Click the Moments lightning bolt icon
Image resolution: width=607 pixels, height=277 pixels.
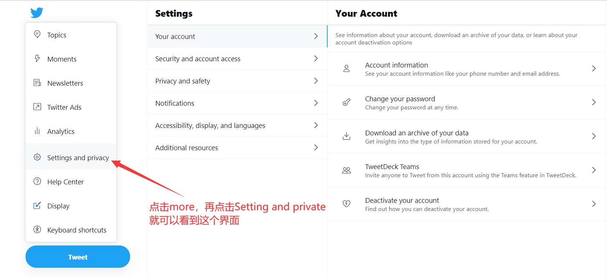37,59
